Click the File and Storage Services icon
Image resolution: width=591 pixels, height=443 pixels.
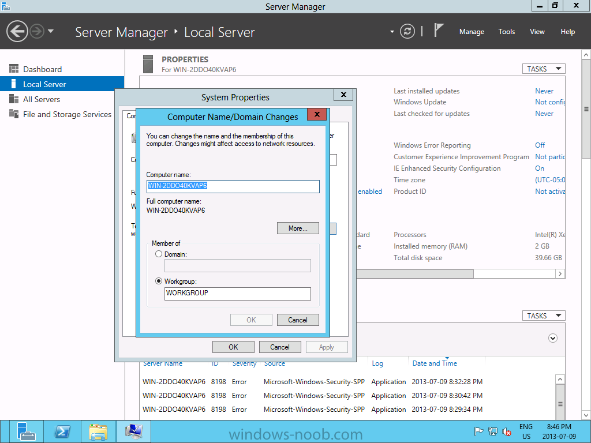click(x=14, y=114)
